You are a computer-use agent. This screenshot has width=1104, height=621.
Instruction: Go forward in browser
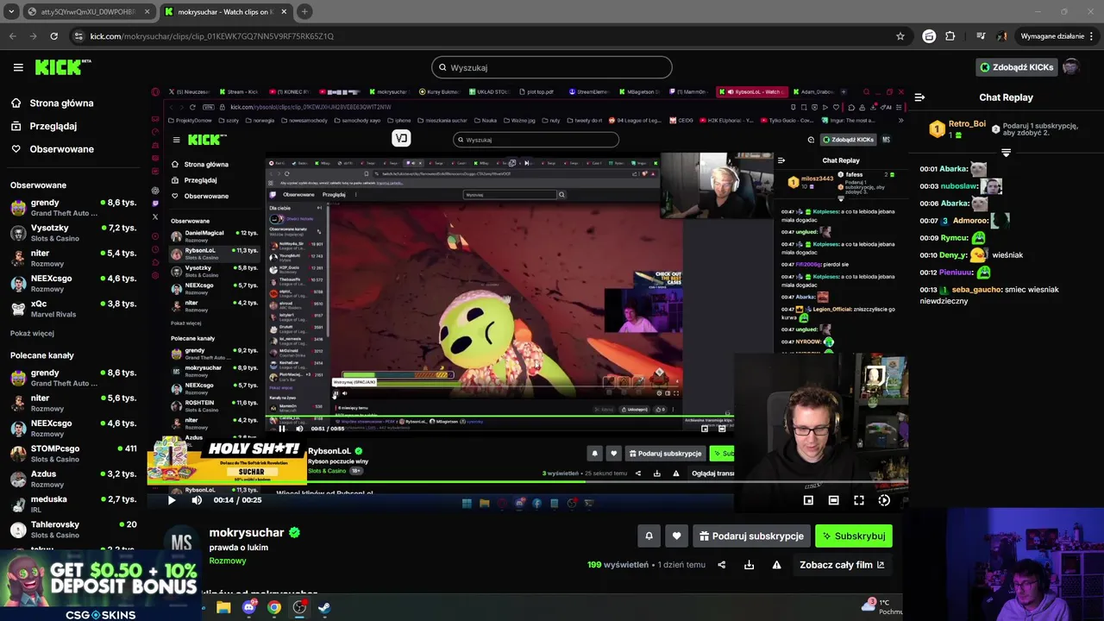33,36
